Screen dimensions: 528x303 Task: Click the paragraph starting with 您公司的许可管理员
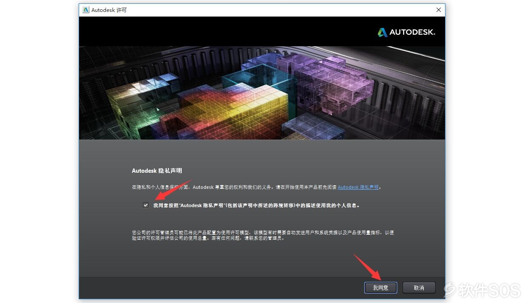pyautogui.click(x=263, y=235)
